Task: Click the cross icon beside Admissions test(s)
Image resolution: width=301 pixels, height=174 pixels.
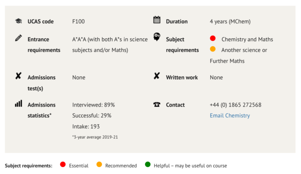Action: [18, 76]
